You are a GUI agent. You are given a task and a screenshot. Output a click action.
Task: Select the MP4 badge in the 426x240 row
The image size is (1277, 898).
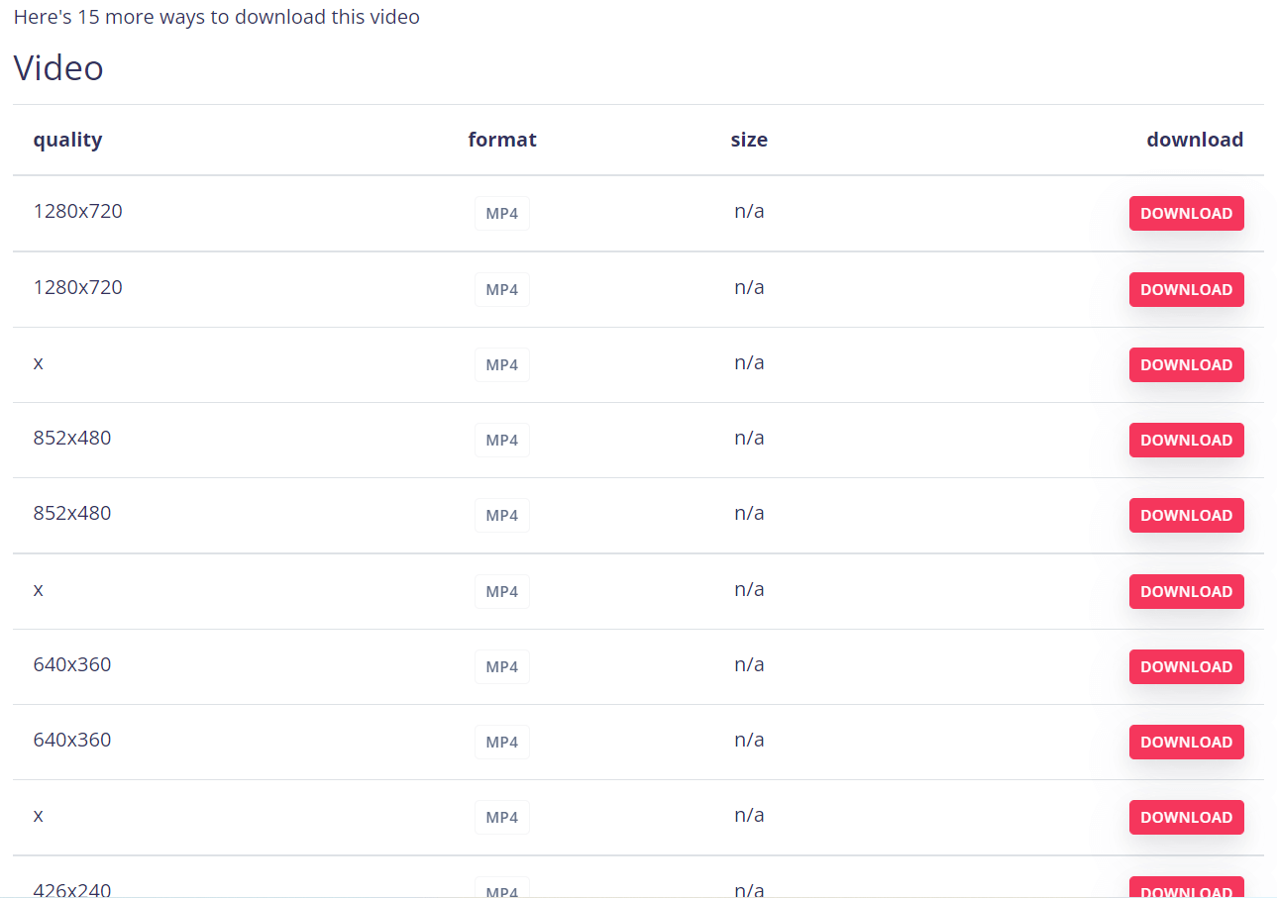point(502,887)
